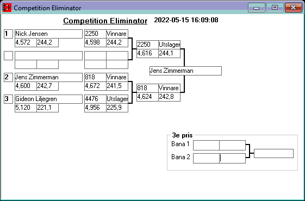Click the seed number 3 box
The width and height of the screenshot is (305, 201).
click(x=8, y=99)
